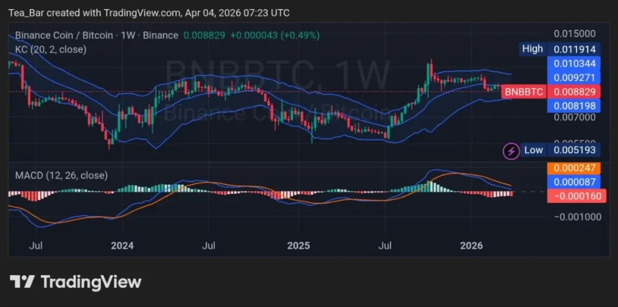The width and height of the screenshot is (618, 307).
Task: Click the green 0.008829 legend value
Action: (204, 36)
